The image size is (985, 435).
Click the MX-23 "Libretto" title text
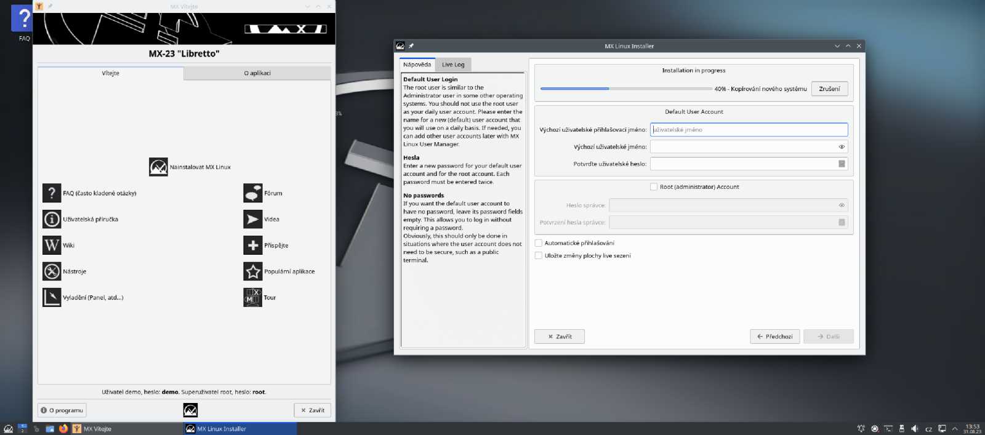(x=184, y=54)
